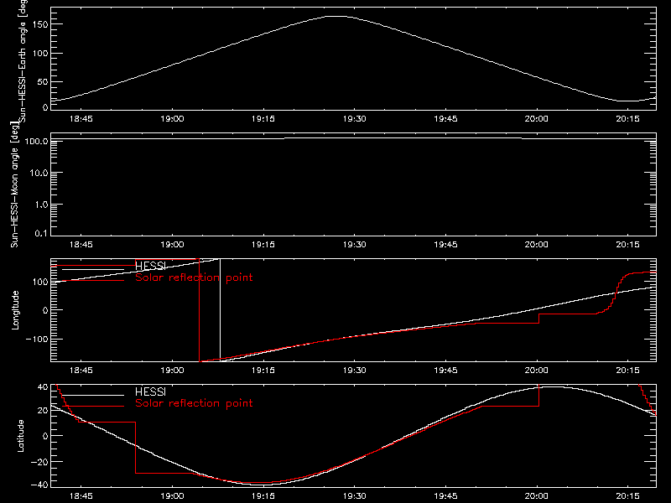Click the -40 tick on Latitude plot
The height and width of the screenshot is (503, 671).
click(x=39, y=485)
